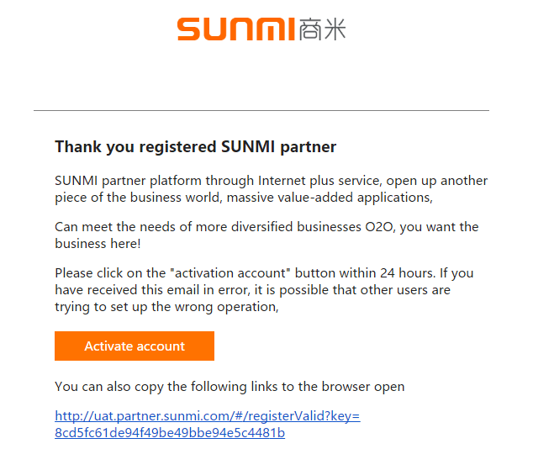Viewport: 533px width, 470px height.
Task: Click the horizontal divider line under logo
Action: (261, 110)
